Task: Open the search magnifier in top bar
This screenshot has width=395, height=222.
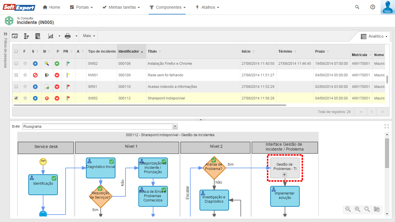Action: 357,7
